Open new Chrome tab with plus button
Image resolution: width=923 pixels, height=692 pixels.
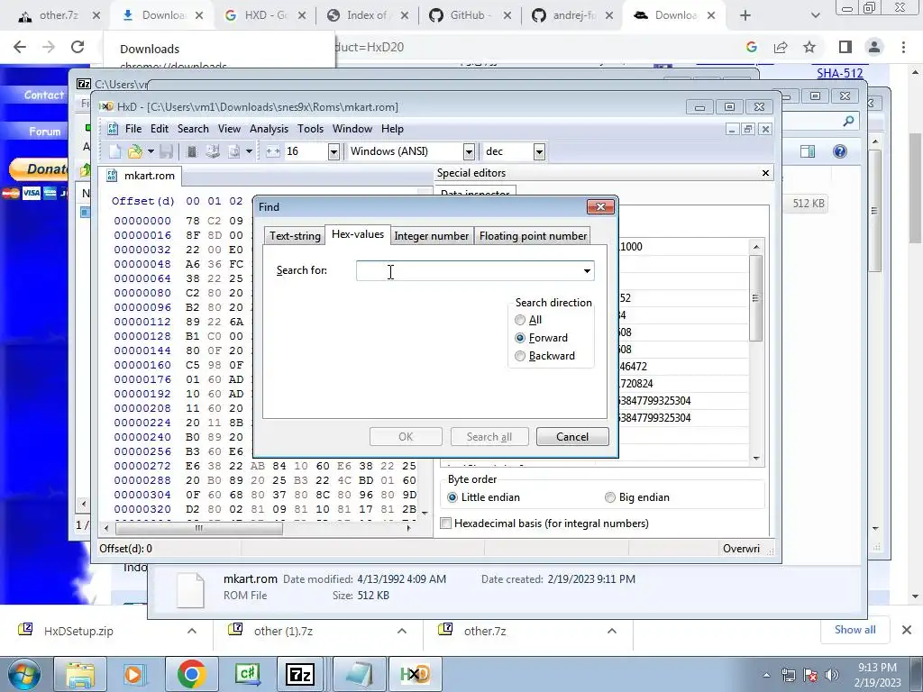(x=745, y=16)
